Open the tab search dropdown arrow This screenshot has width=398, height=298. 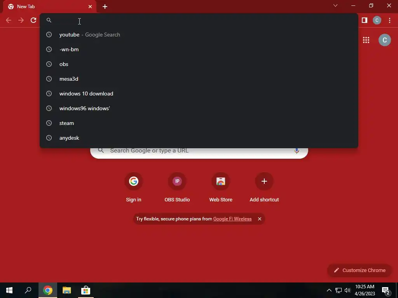[335, 5]
